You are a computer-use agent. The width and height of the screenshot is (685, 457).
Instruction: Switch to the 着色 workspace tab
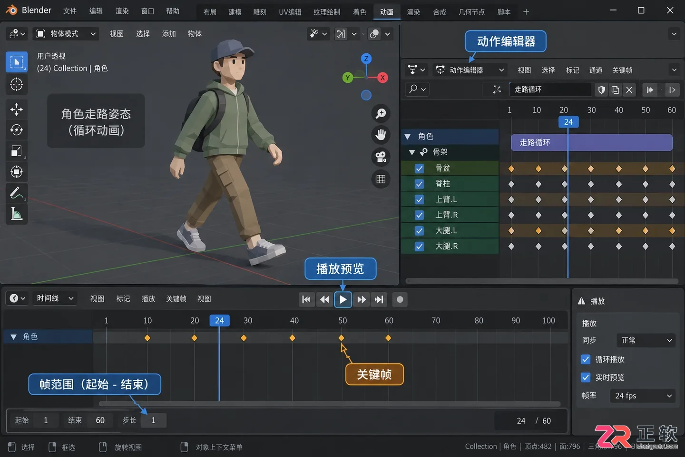click(359, 12)
